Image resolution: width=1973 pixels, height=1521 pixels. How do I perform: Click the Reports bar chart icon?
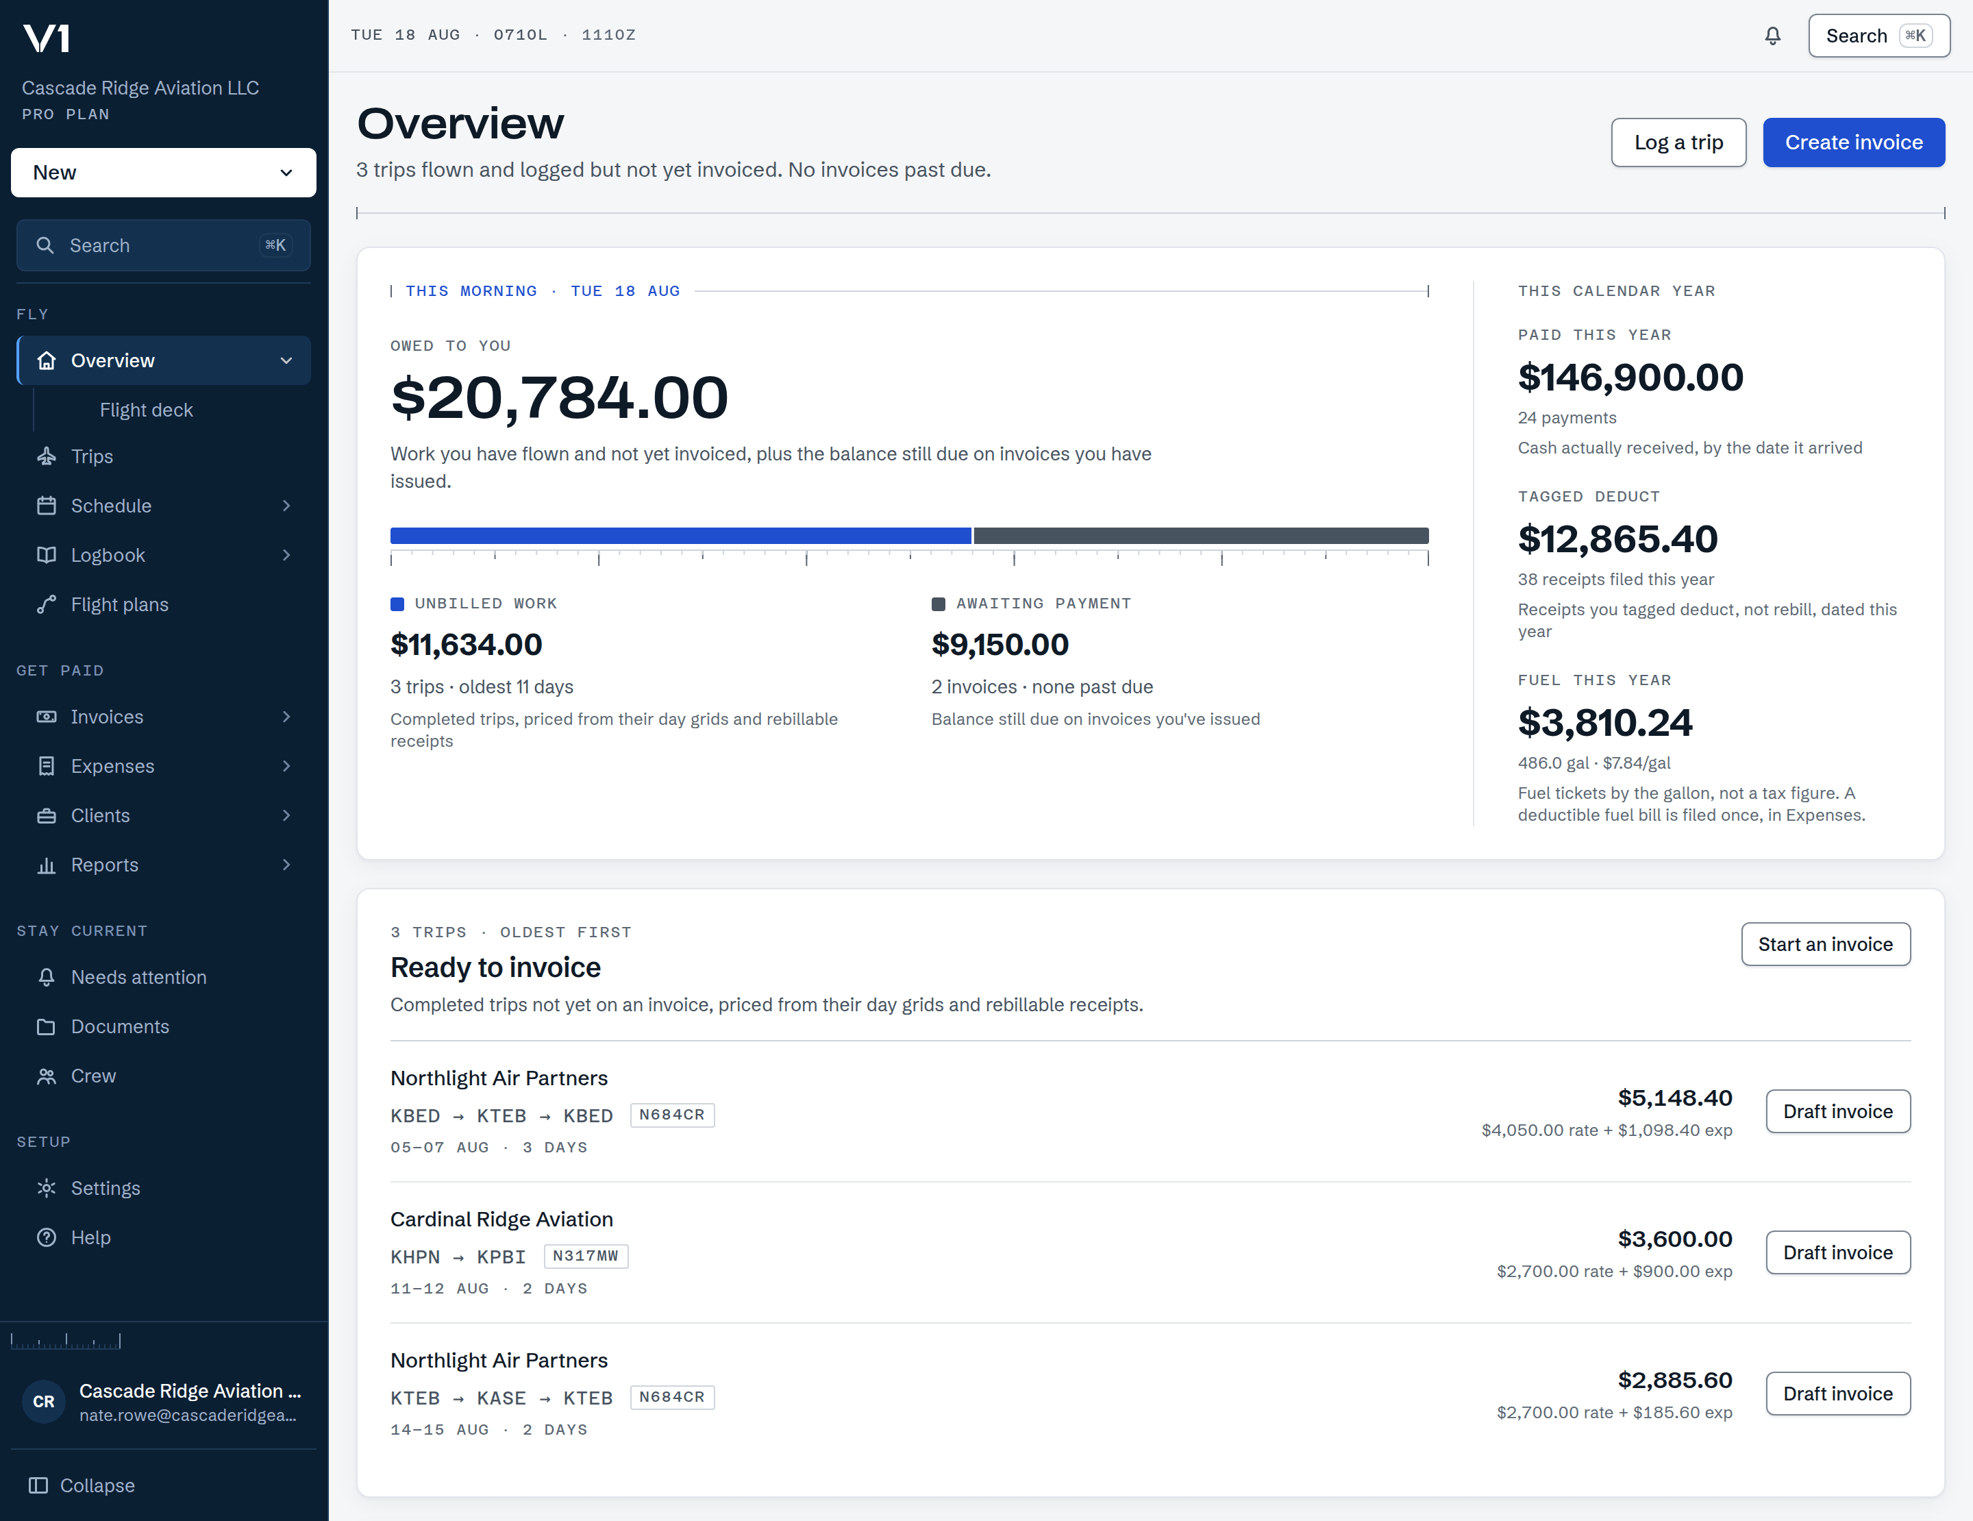pos(46,865)
